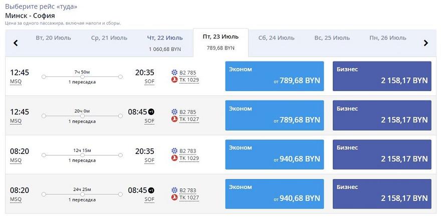
Task: Click the next dates right arrow
Action: point(425,43)
